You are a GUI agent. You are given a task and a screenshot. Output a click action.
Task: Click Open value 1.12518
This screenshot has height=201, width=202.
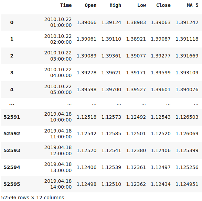pyautogui.click(x=87, y=117)
